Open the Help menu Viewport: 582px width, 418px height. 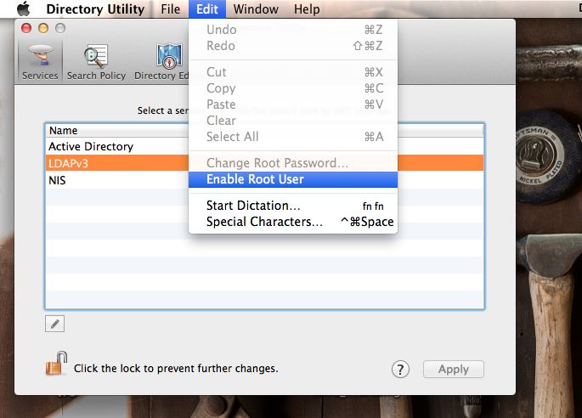[307, 8]
